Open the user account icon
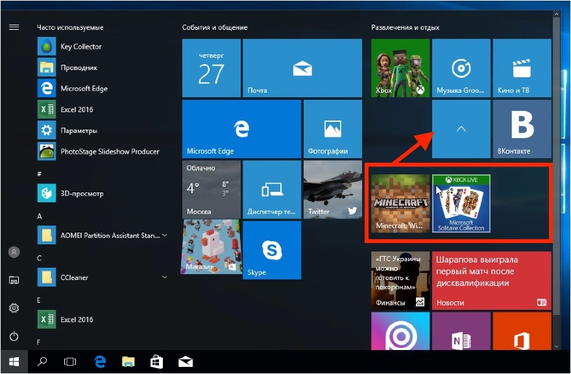 click(14, 251)
